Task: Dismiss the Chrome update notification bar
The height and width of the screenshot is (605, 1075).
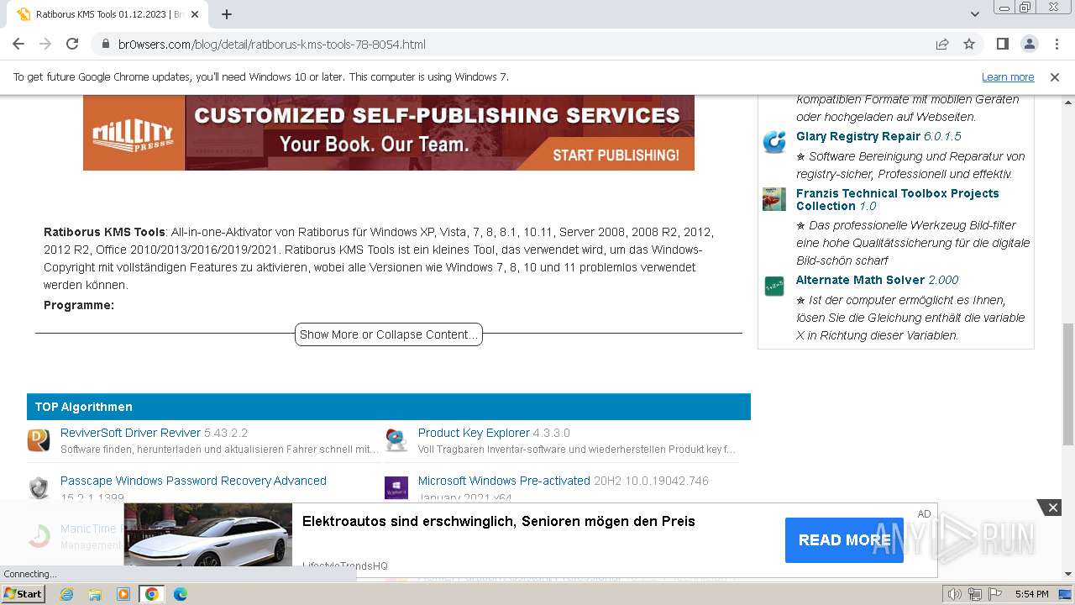Action: click(1055, 76)
